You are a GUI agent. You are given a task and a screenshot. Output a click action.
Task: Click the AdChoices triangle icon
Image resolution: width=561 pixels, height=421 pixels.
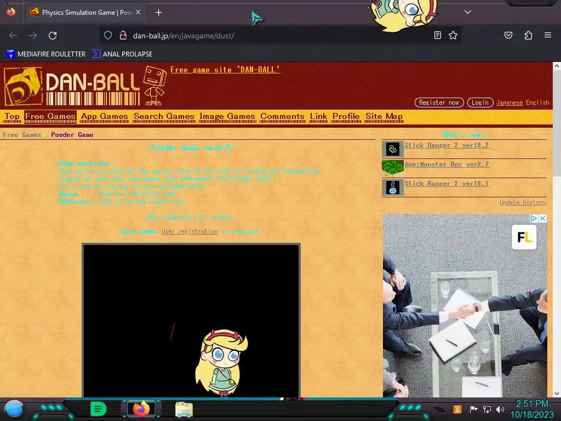tap(534, 218)
